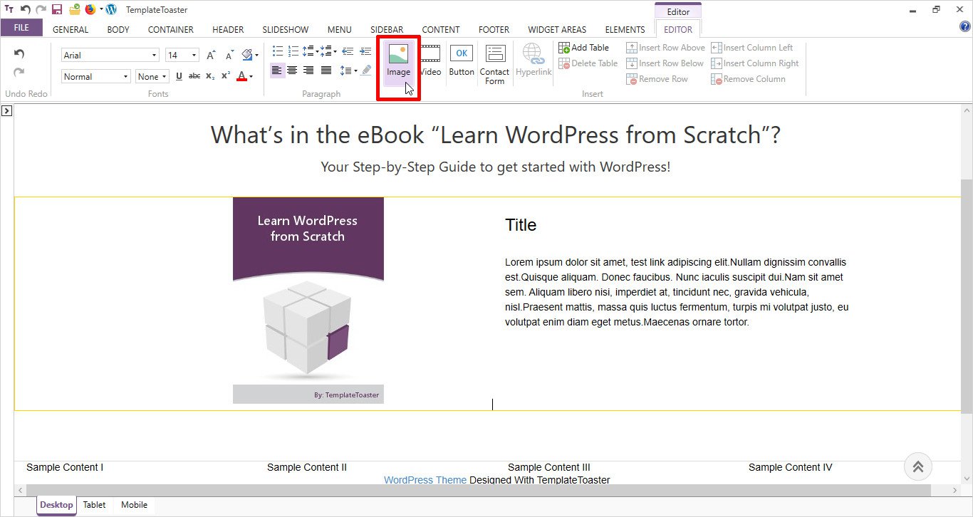Toggle superscript formatting
The width and height of the screenshot is (973, 517).
click(x=225, y=76)
